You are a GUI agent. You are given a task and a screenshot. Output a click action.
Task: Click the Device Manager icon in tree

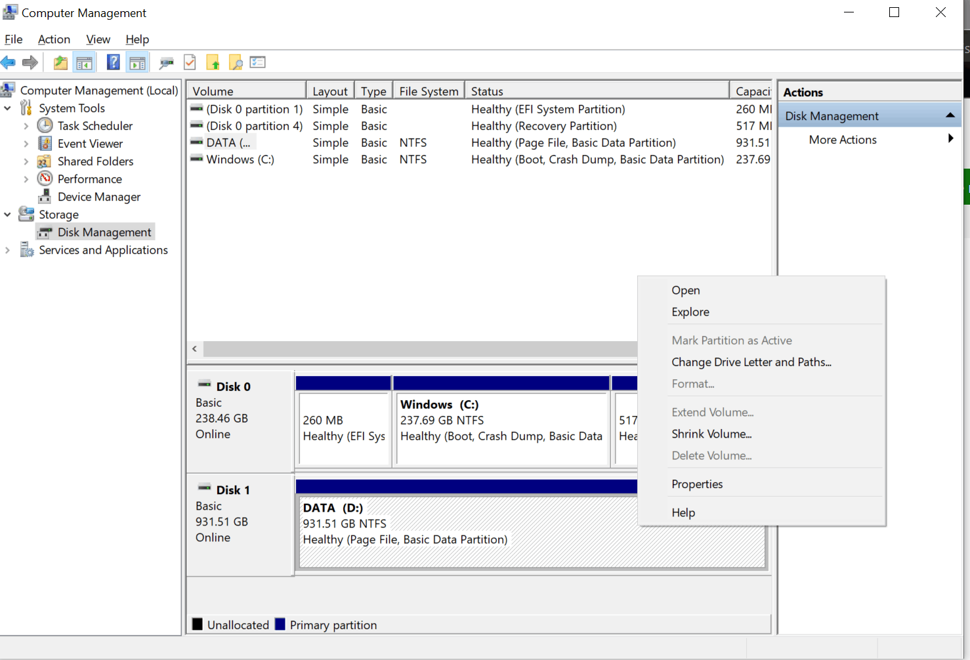[x=45, y=197]
